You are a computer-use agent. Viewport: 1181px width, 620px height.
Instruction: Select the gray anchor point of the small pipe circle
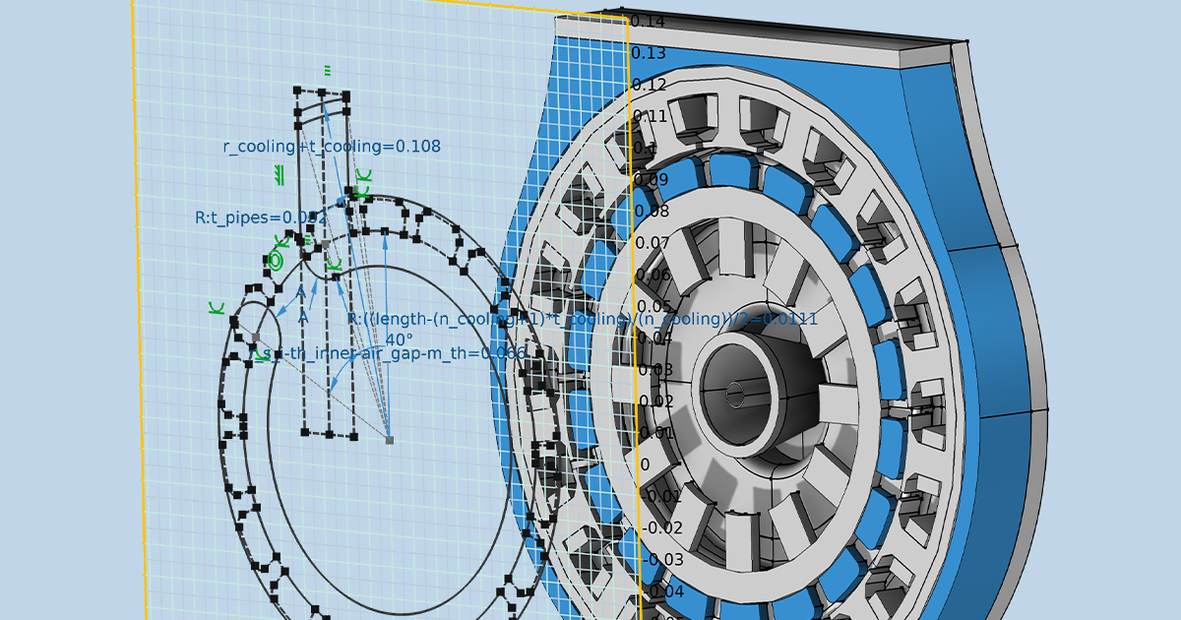click(325, 244)
